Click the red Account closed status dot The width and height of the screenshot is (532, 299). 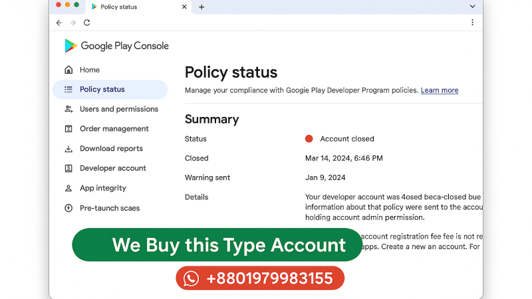pyautogui.click(x=309, y=139)
